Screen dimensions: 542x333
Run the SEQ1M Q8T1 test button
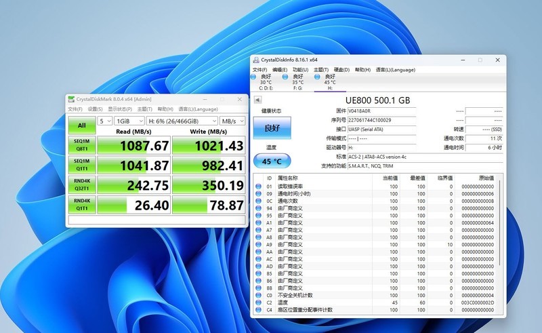pos(82,145)
